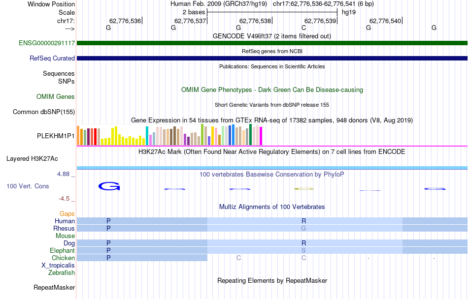This screenshot has width=468, height=299.
Task: Click the Sequences SNPs track label
Action: [x=59, y=77]
